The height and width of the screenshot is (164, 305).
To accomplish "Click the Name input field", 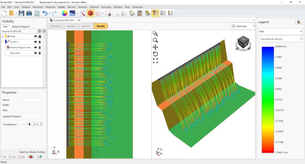I will click(32, 100).
